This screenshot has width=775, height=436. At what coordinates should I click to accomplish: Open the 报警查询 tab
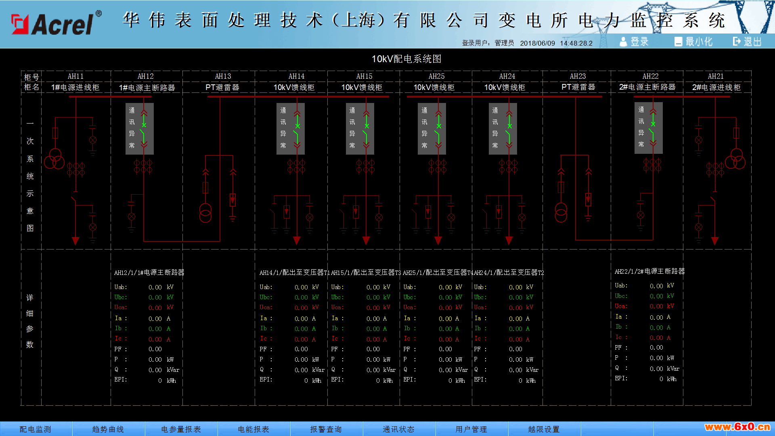click(327, 429)
